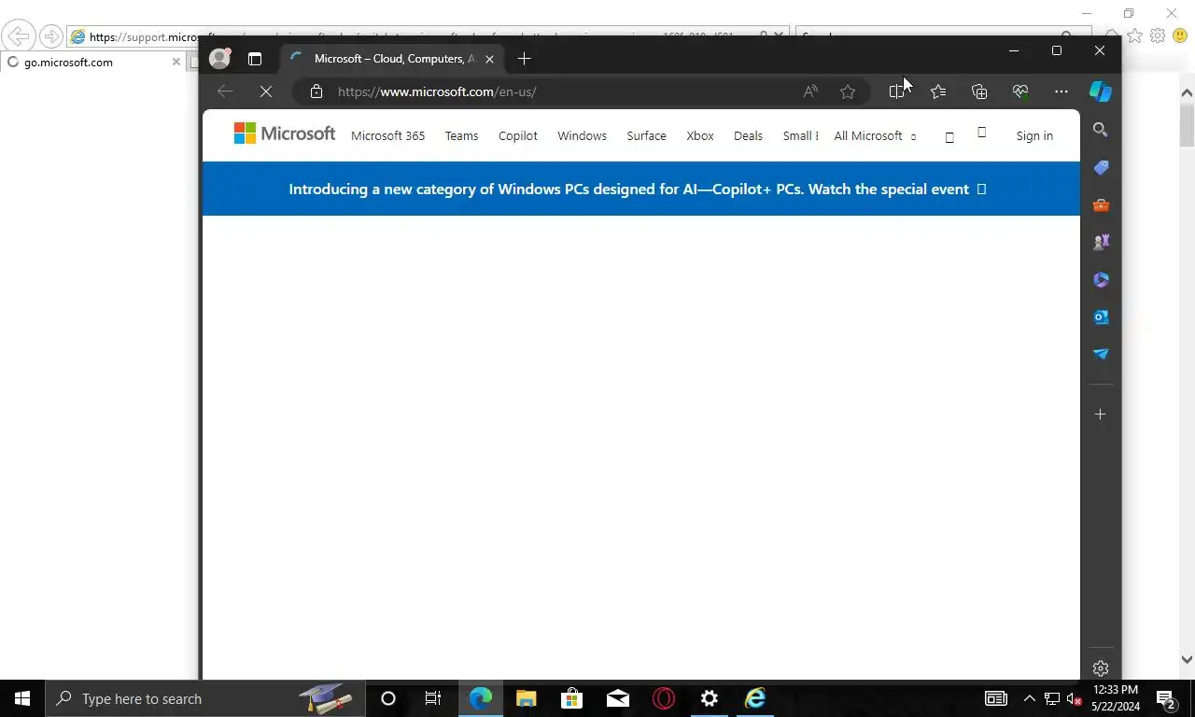The width and height of the screenshot is (1195, 717).
Task: Click the taskbar search box
Action: tap(205, 698)
